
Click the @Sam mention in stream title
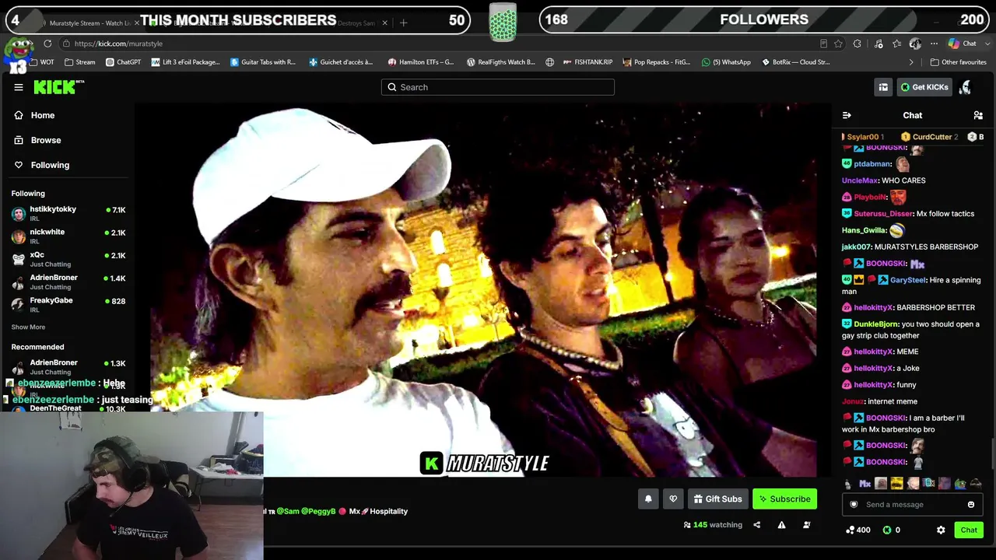click(x=287, y=512)
